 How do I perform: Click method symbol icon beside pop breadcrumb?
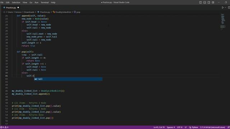point(75,12)
